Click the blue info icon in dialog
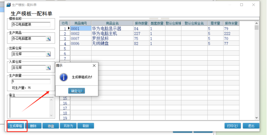The height and width of the screenshot is (135, 267). (64, 77)
